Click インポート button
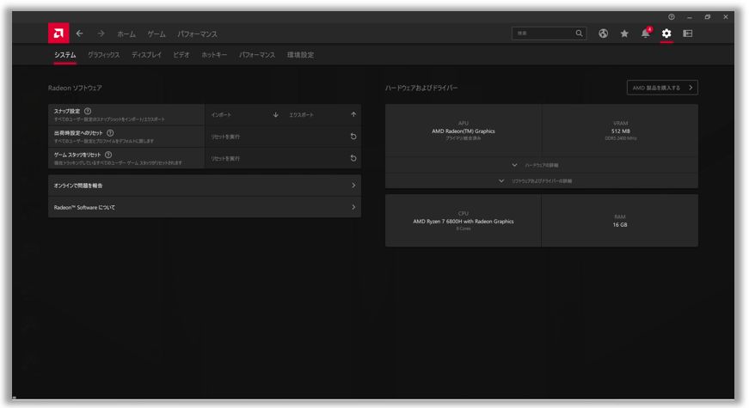 pos(244,114)
